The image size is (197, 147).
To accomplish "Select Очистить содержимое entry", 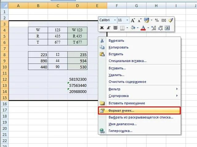I will 139,82.
